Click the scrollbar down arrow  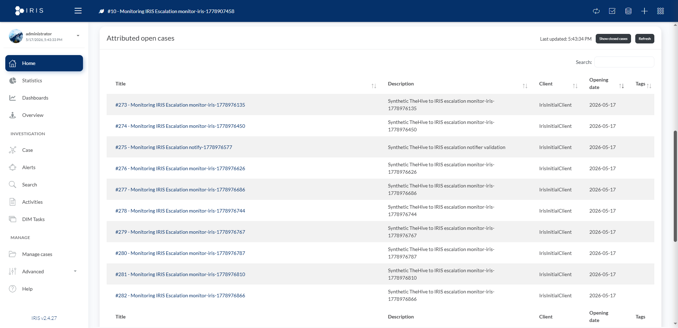pos(676,323)
